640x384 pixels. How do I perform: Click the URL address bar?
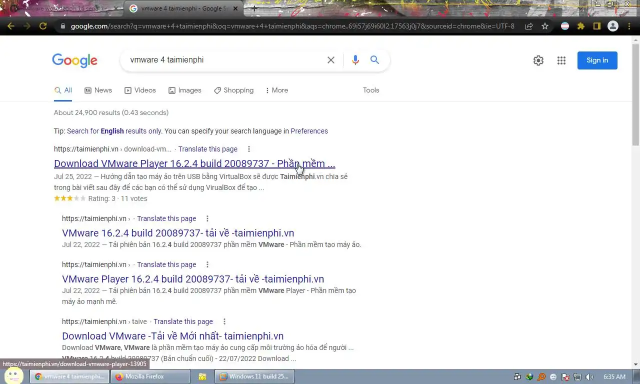pyautogui.click(x=292, y=26)
